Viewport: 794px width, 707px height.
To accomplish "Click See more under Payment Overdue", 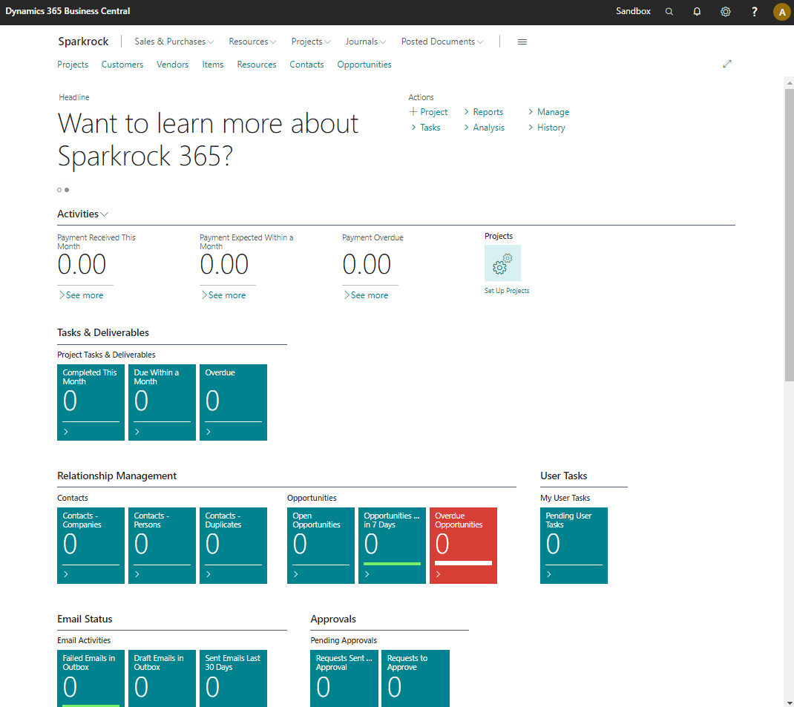I will click(x=369, y=295).
